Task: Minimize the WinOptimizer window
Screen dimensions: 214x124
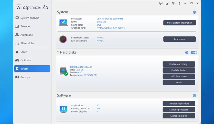Action: pyautogui.click(x=185, y=3)
